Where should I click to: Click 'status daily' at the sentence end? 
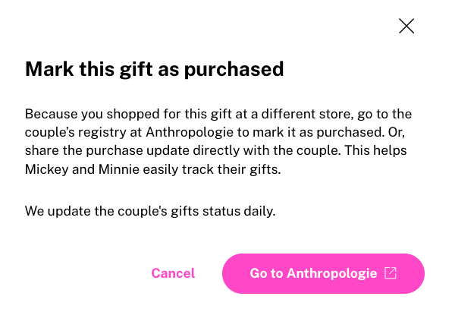239,211
